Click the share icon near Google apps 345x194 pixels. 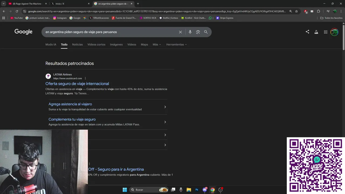[307, 32]
